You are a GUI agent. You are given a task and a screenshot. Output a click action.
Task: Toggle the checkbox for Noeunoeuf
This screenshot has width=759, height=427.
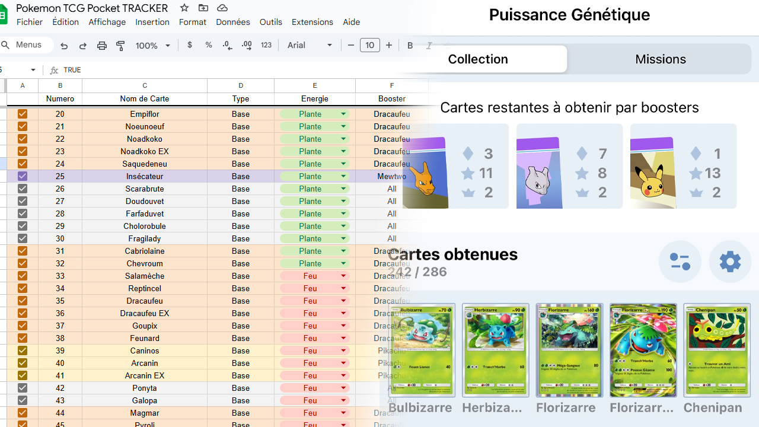(x=23, y=126)
